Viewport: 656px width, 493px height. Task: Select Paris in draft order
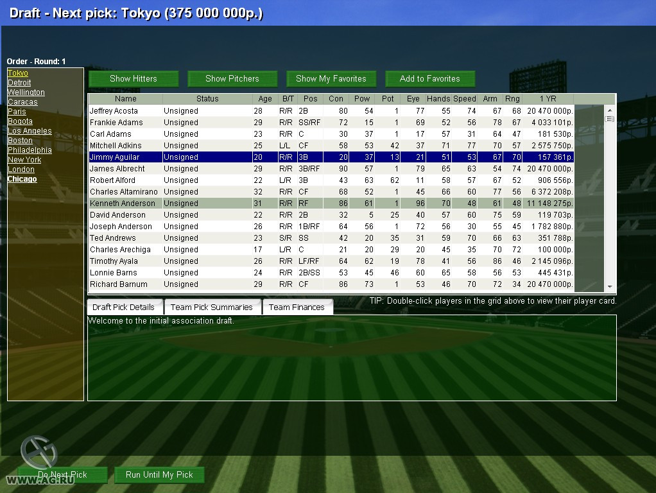pos(17,112)
